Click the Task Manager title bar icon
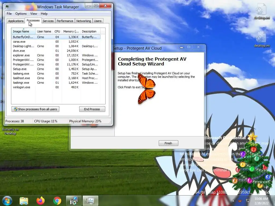This screenshot has width=275, height=206. pyautogui.click(x=7, y=7)
